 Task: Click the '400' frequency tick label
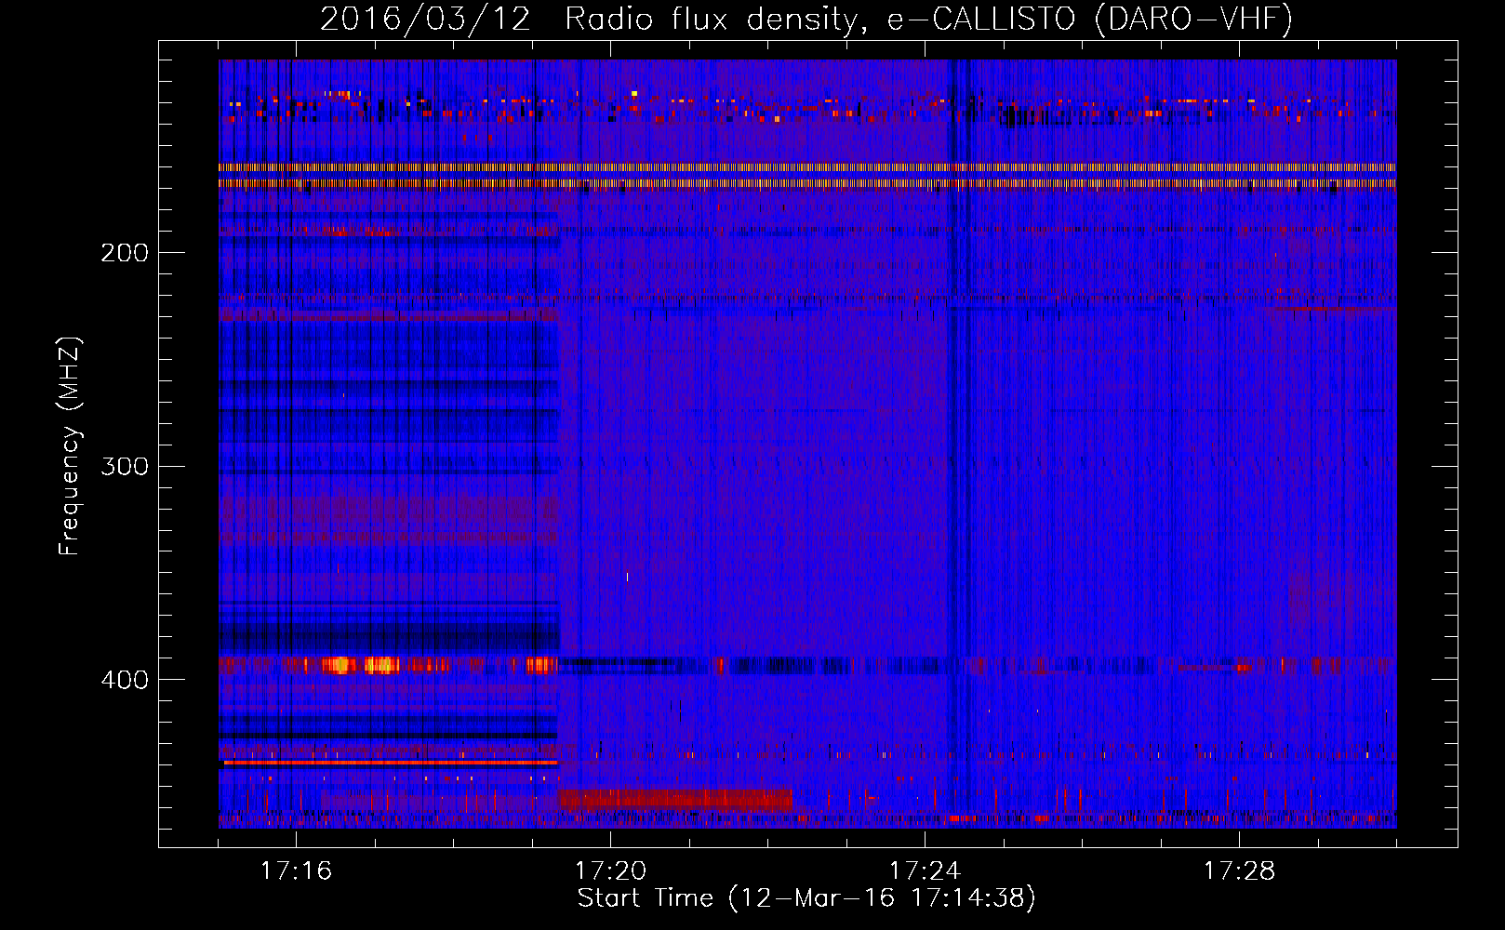(125, 680)
